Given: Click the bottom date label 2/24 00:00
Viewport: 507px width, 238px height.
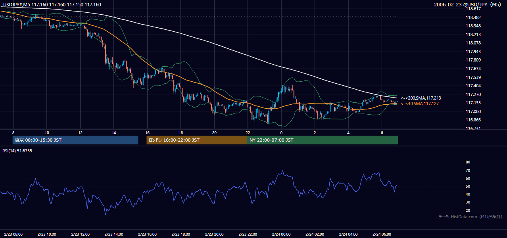Looking at the screenshot, I should click(281, 234).
